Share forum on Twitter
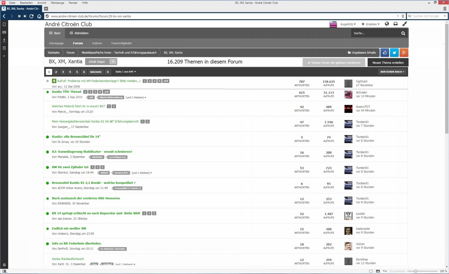The width and height of the screenshot is (449, 274). (x=394, y=53)
